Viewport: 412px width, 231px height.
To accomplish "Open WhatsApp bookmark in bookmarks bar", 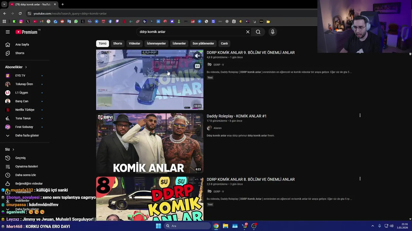I will click(76, 21).
